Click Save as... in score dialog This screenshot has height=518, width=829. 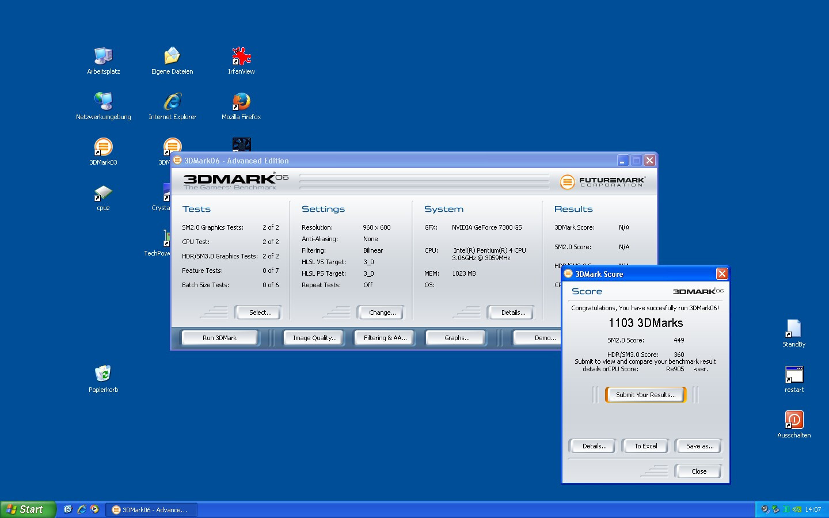(698, 446)
